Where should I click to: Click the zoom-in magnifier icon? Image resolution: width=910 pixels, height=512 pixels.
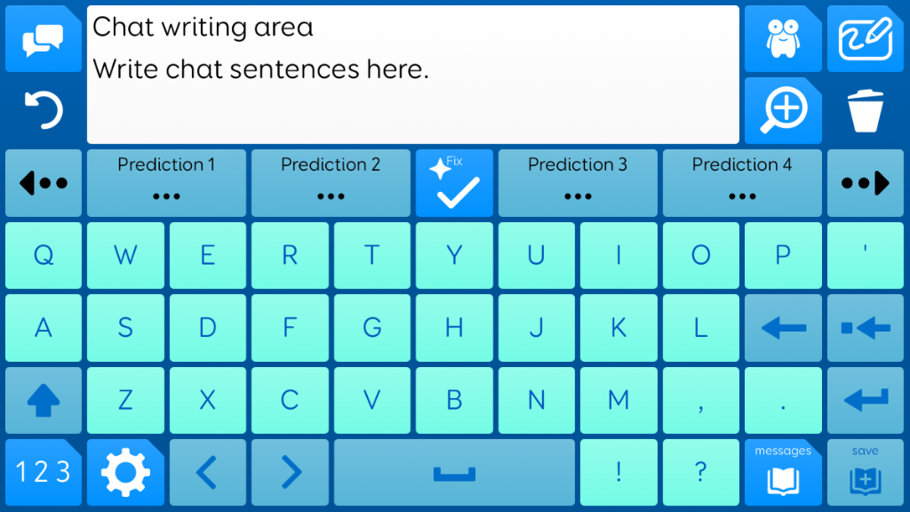(x=783, y=110)
